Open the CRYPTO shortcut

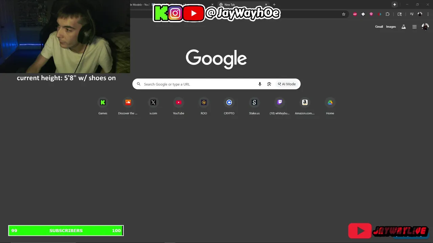229,106
